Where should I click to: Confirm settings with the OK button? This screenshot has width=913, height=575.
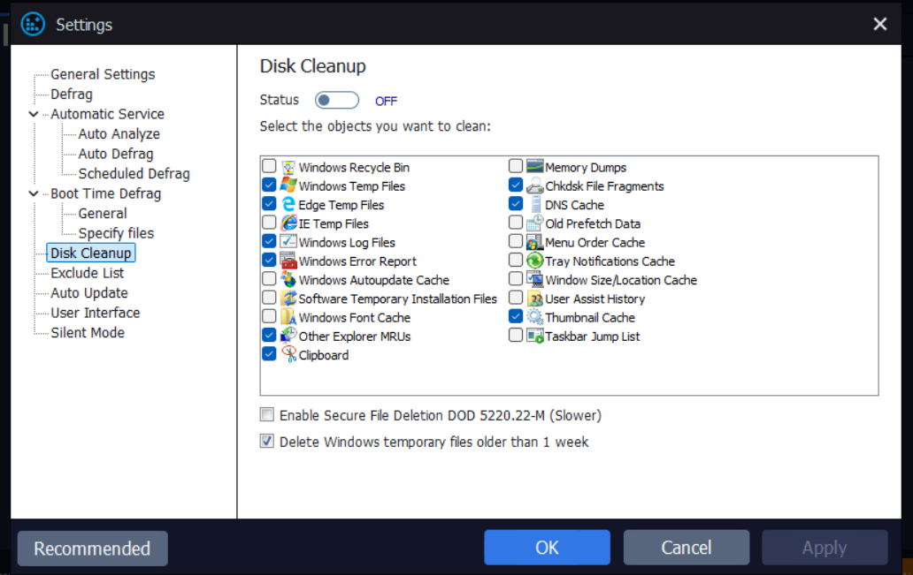(x=547, y=548)
